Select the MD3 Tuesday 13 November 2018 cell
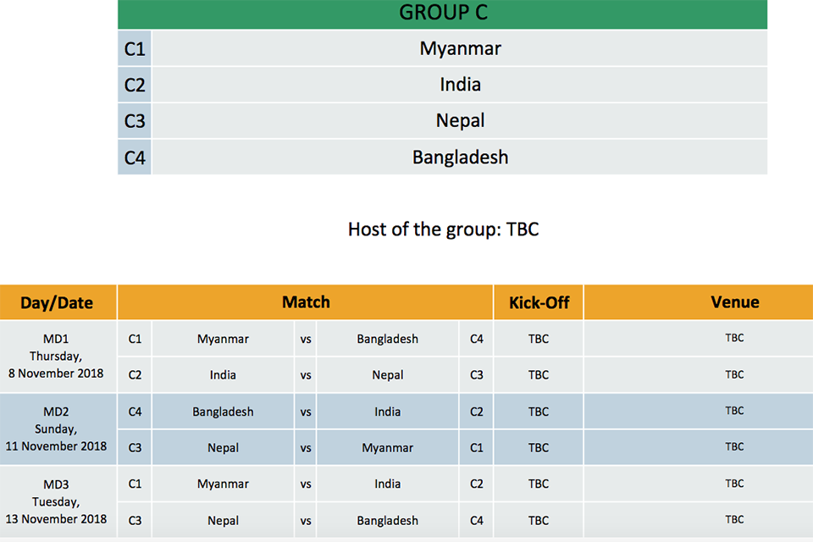 58,501
